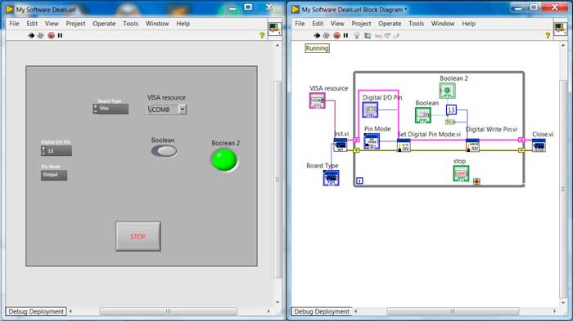This screenshot has width=573, height=321.
Task: Open context help in front panel window
Action: (262, 35)
